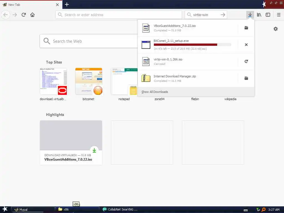The height and width of the screenshot is (213, 284).
Task: Open a new tab with plus button
Action: point(67,4)
